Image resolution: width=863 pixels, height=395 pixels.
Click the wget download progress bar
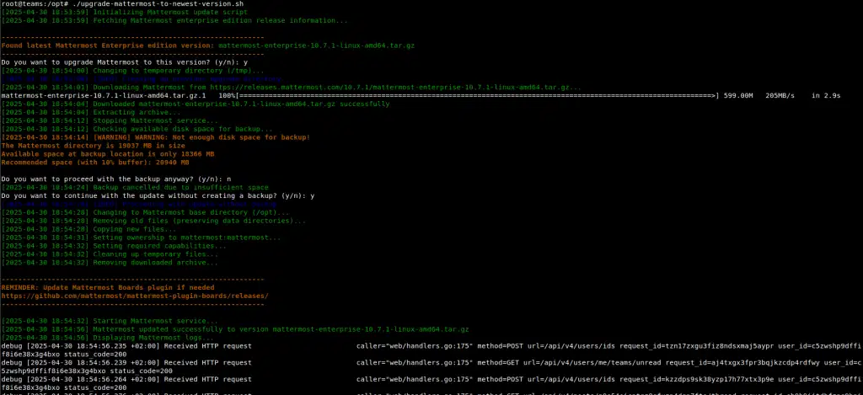click(476, 96)
